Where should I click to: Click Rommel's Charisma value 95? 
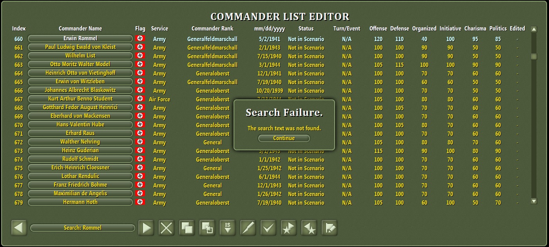point(475,39)
